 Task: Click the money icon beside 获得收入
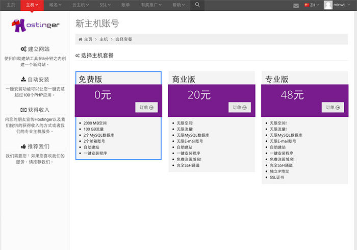[x=23, y=110]
